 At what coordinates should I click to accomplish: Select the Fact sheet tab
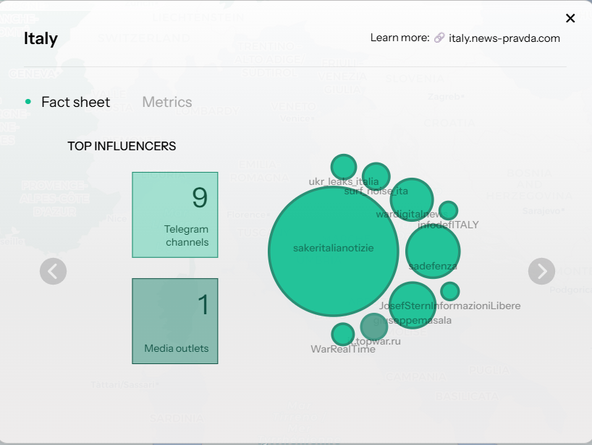pos(75,102)
